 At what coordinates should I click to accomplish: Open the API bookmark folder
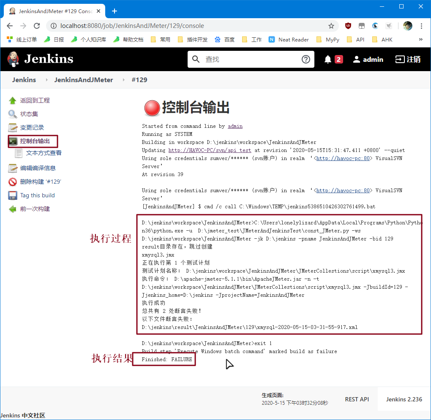(x=355, y=40)
